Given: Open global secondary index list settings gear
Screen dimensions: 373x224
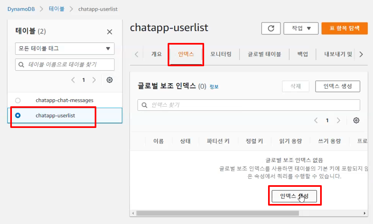Looking at the screenshot, I should (x=356, y=120).
